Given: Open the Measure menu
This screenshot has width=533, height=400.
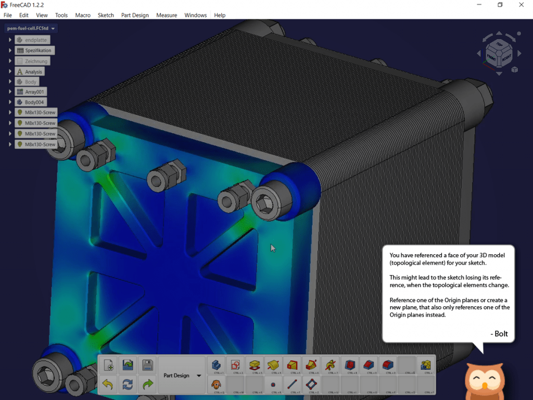Looking at the screenshot, I should [167, 15].
